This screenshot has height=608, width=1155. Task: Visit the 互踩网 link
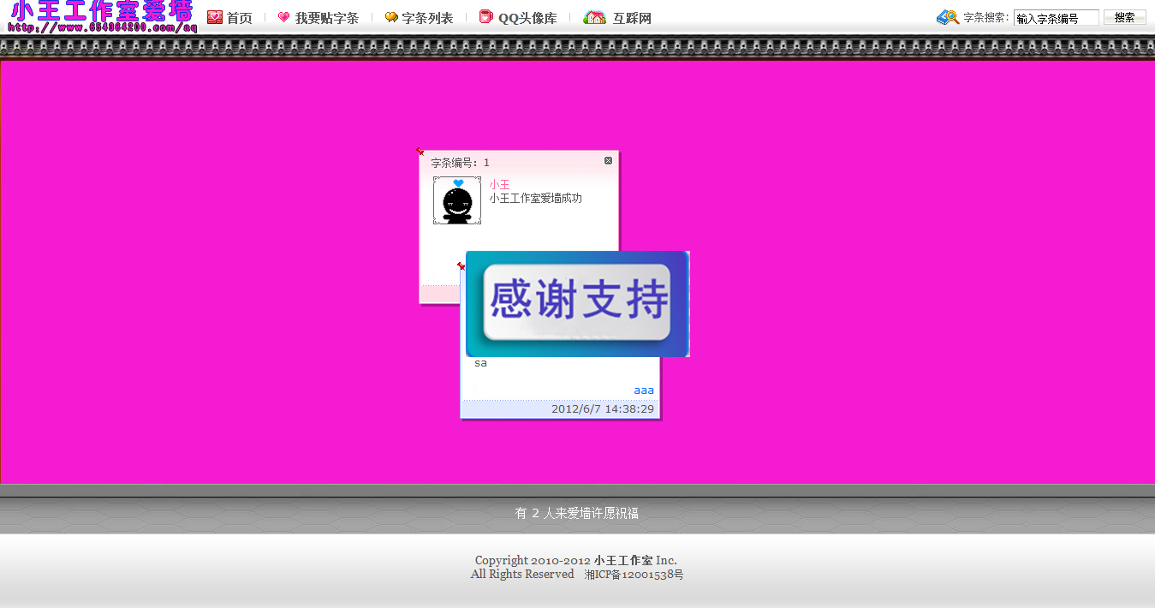(632, 18)
